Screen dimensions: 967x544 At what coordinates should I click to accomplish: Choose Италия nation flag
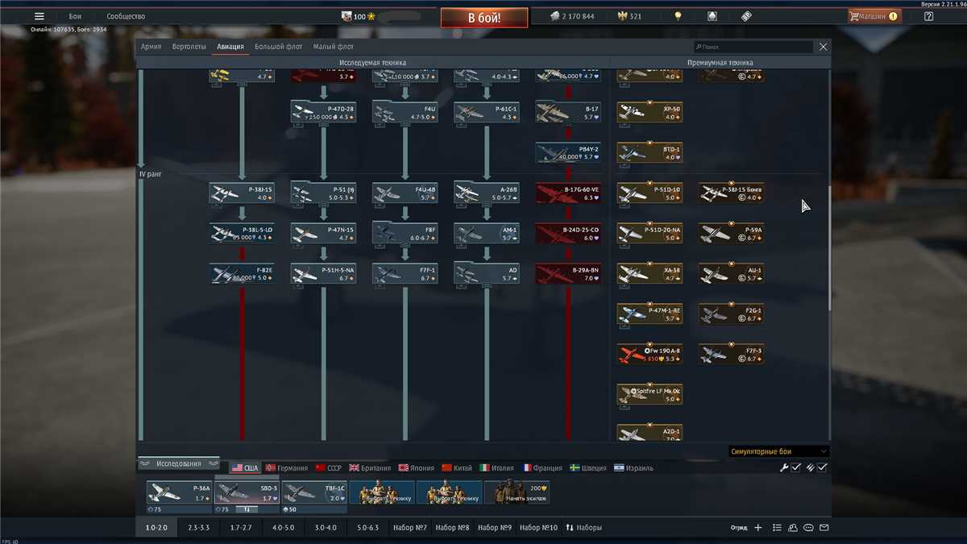497,467
